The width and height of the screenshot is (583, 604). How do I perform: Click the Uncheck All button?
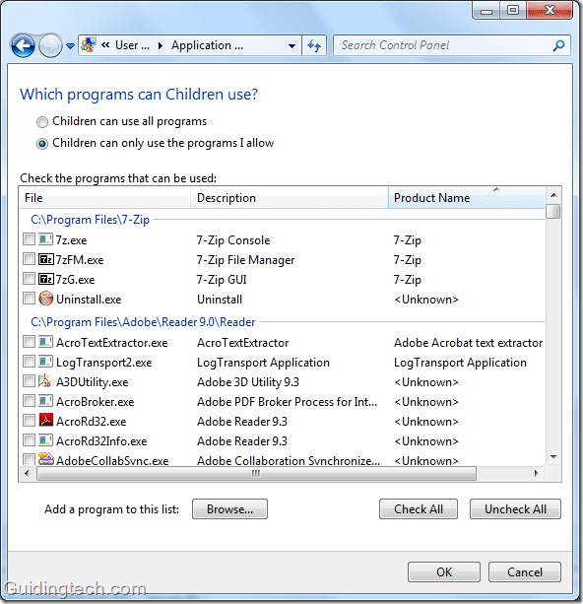pyautogui.click(x=515, y=509)
